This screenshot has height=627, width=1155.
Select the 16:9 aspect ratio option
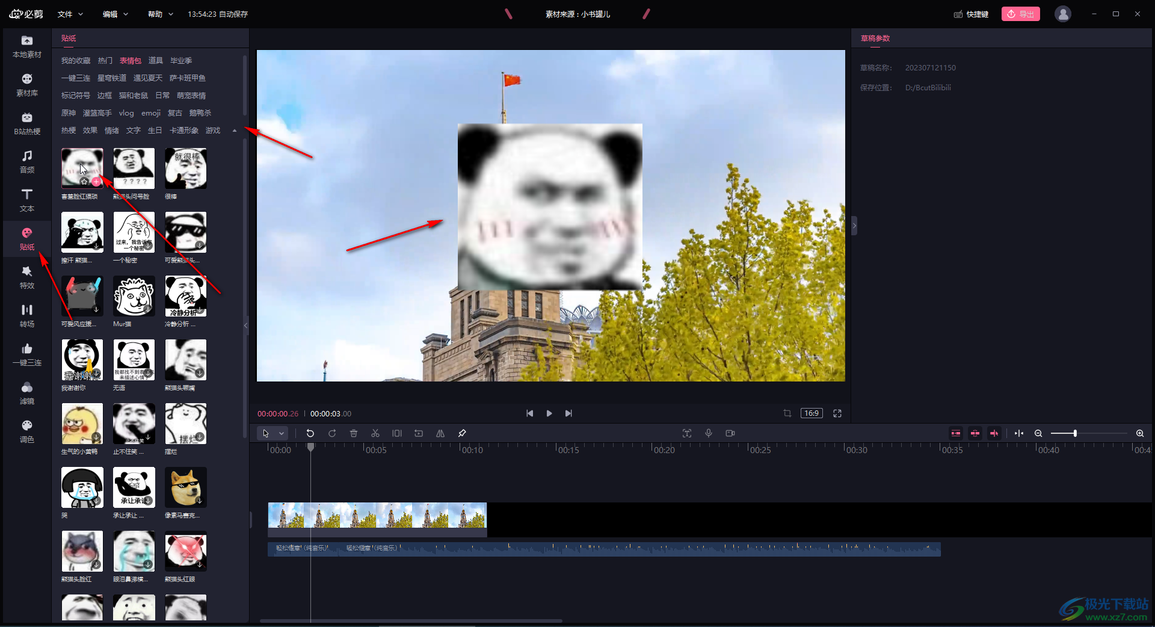812,413
